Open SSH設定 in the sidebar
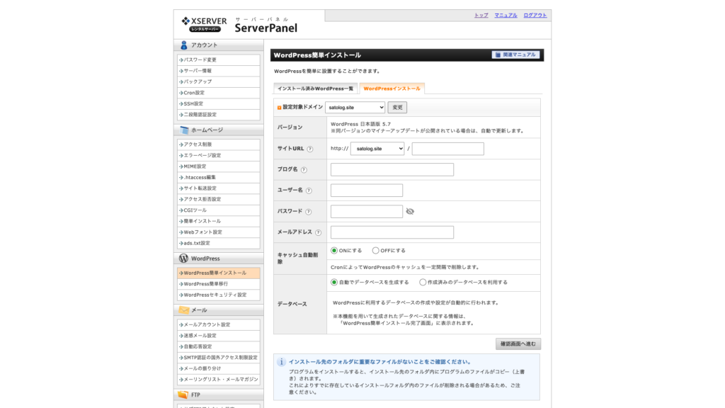 (218, 103)
